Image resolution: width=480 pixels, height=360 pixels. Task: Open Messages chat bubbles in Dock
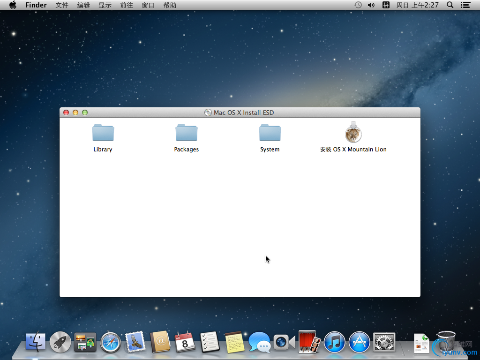click(260, 342)
